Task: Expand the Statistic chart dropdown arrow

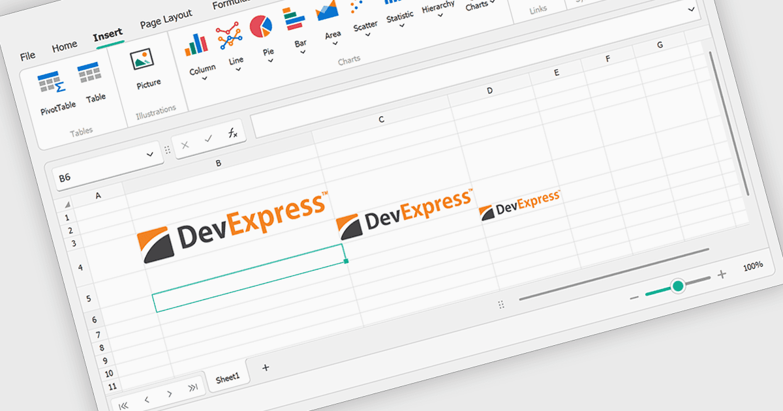Action: click(x=402, y=26)
